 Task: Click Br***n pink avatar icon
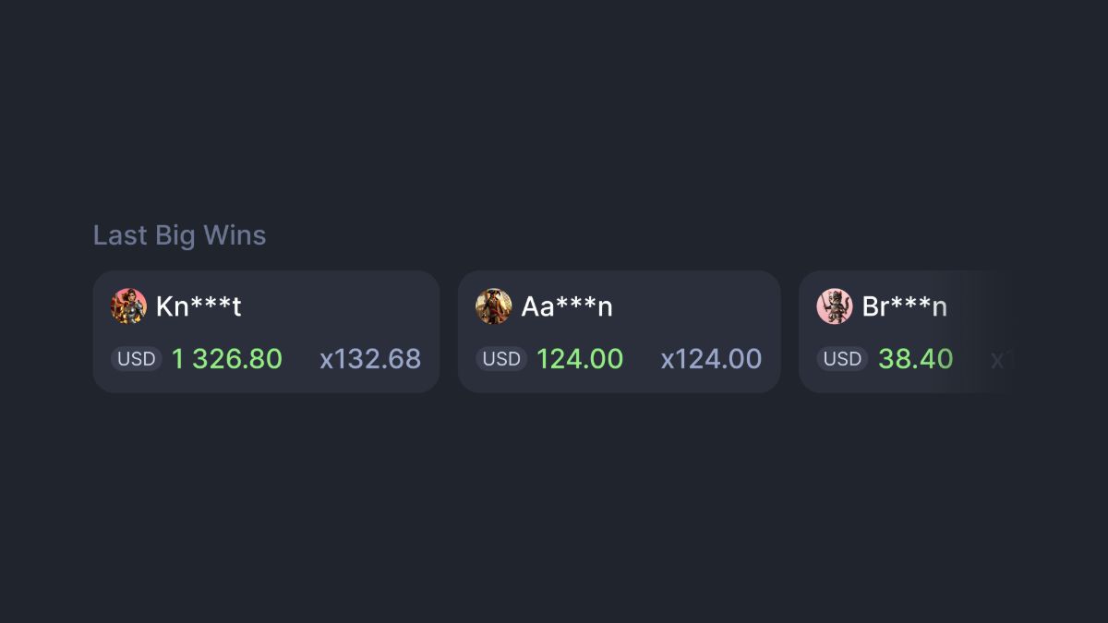pos(835,306)
